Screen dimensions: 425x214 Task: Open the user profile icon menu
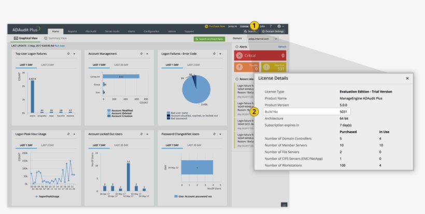tap(280, 26)
